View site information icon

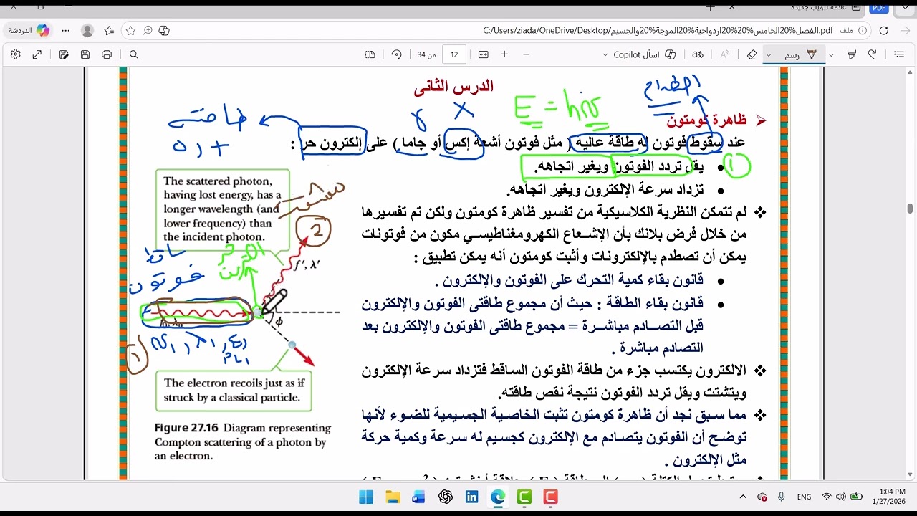tap(863, 31)
